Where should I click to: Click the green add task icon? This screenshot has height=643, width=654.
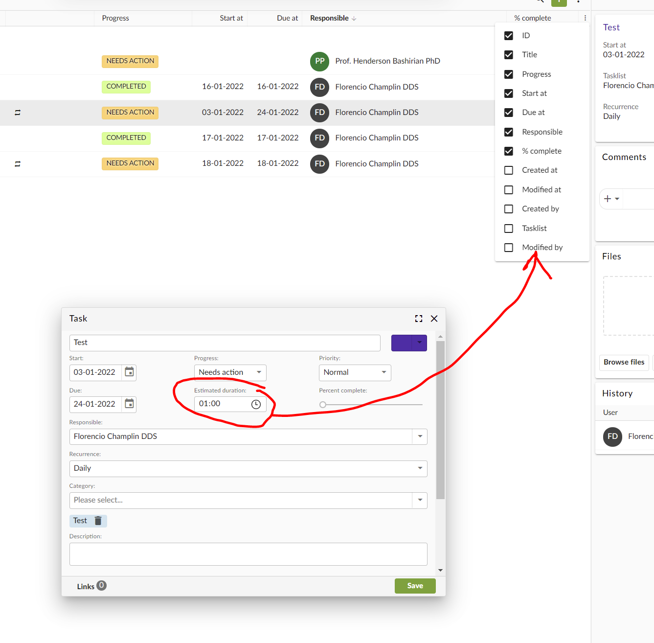pos(559,2)
